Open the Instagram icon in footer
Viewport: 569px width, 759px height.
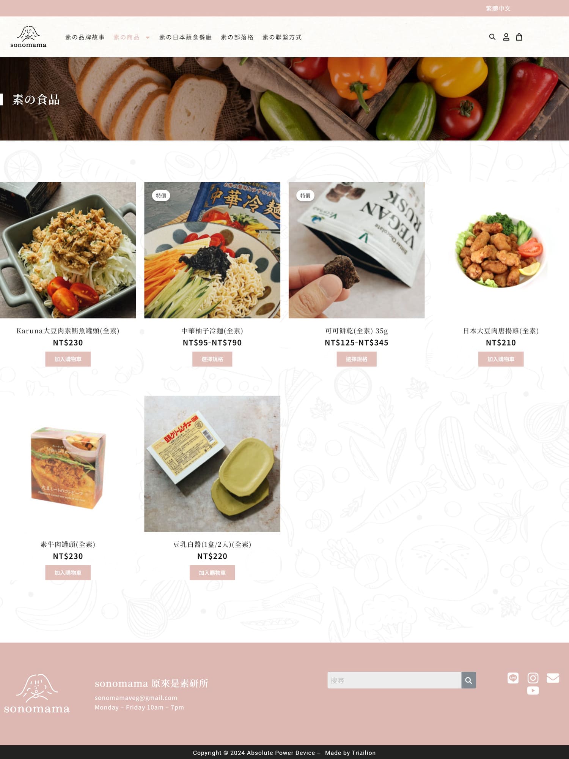(533, 678)
